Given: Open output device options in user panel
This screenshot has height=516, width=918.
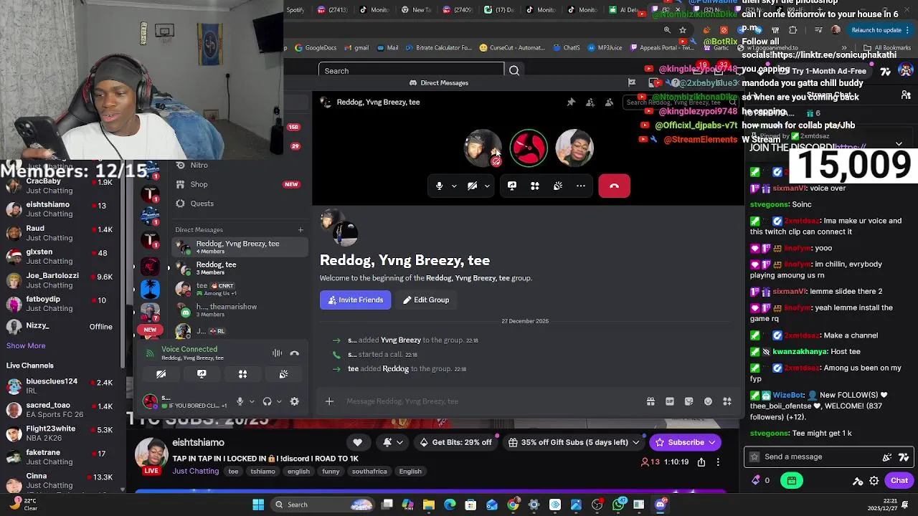Looking at the screenshot, I should [x=279, y=401].
